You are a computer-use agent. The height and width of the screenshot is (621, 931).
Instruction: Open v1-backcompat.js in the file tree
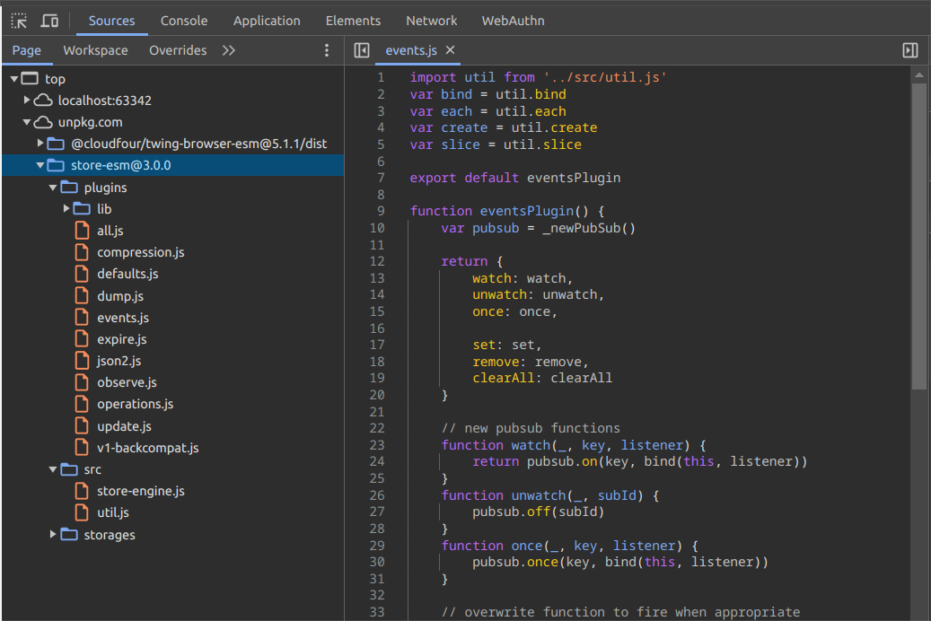[x=147, y=448]
